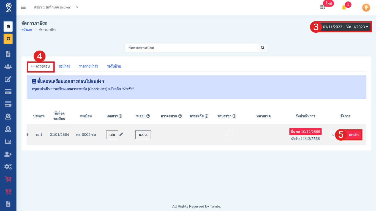
Task: Show help for เอกสาร column
Action: point(121,116)
